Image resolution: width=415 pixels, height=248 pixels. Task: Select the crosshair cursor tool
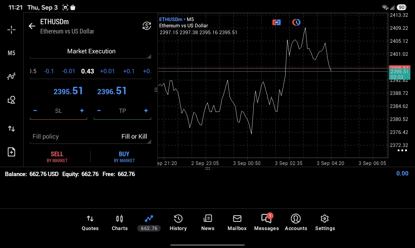pyautogui.click(x=11, y=30)
